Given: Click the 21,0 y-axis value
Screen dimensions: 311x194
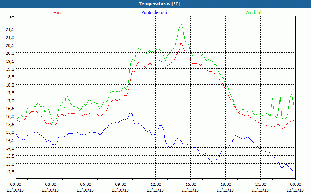Looking at the screenshot, I should click(10, 37).
